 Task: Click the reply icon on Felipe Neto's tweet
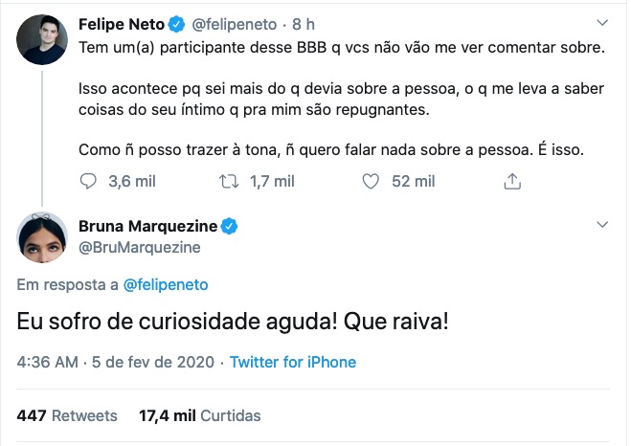87,181
